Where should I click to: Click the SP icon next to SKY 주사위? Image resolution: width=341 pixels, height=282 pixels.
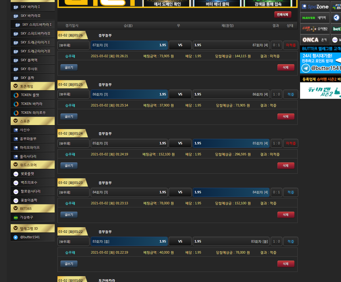(x=16, y=69)
